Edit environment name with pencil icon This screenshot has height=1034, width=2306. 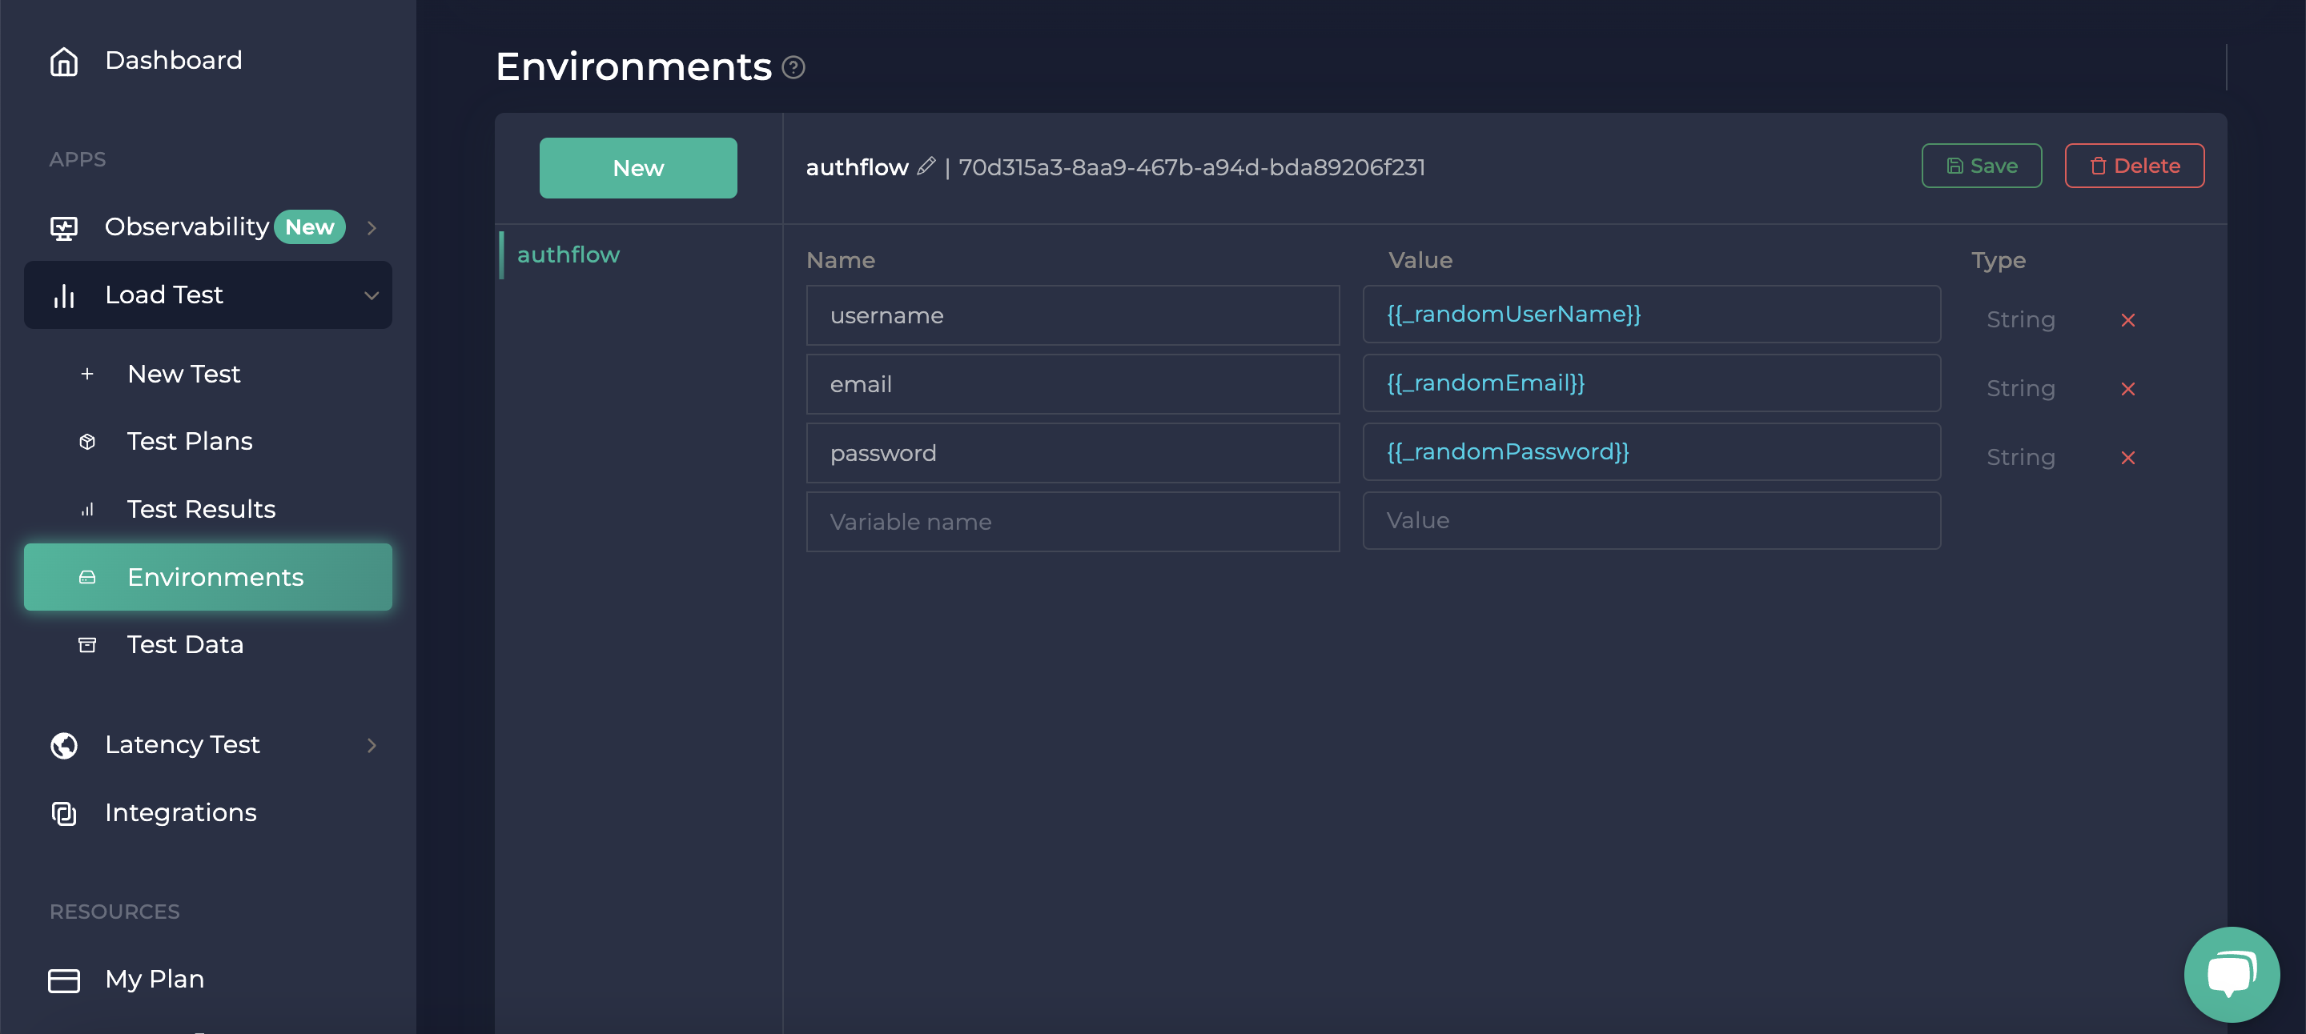pyautogui.click(x=926, y=167)
